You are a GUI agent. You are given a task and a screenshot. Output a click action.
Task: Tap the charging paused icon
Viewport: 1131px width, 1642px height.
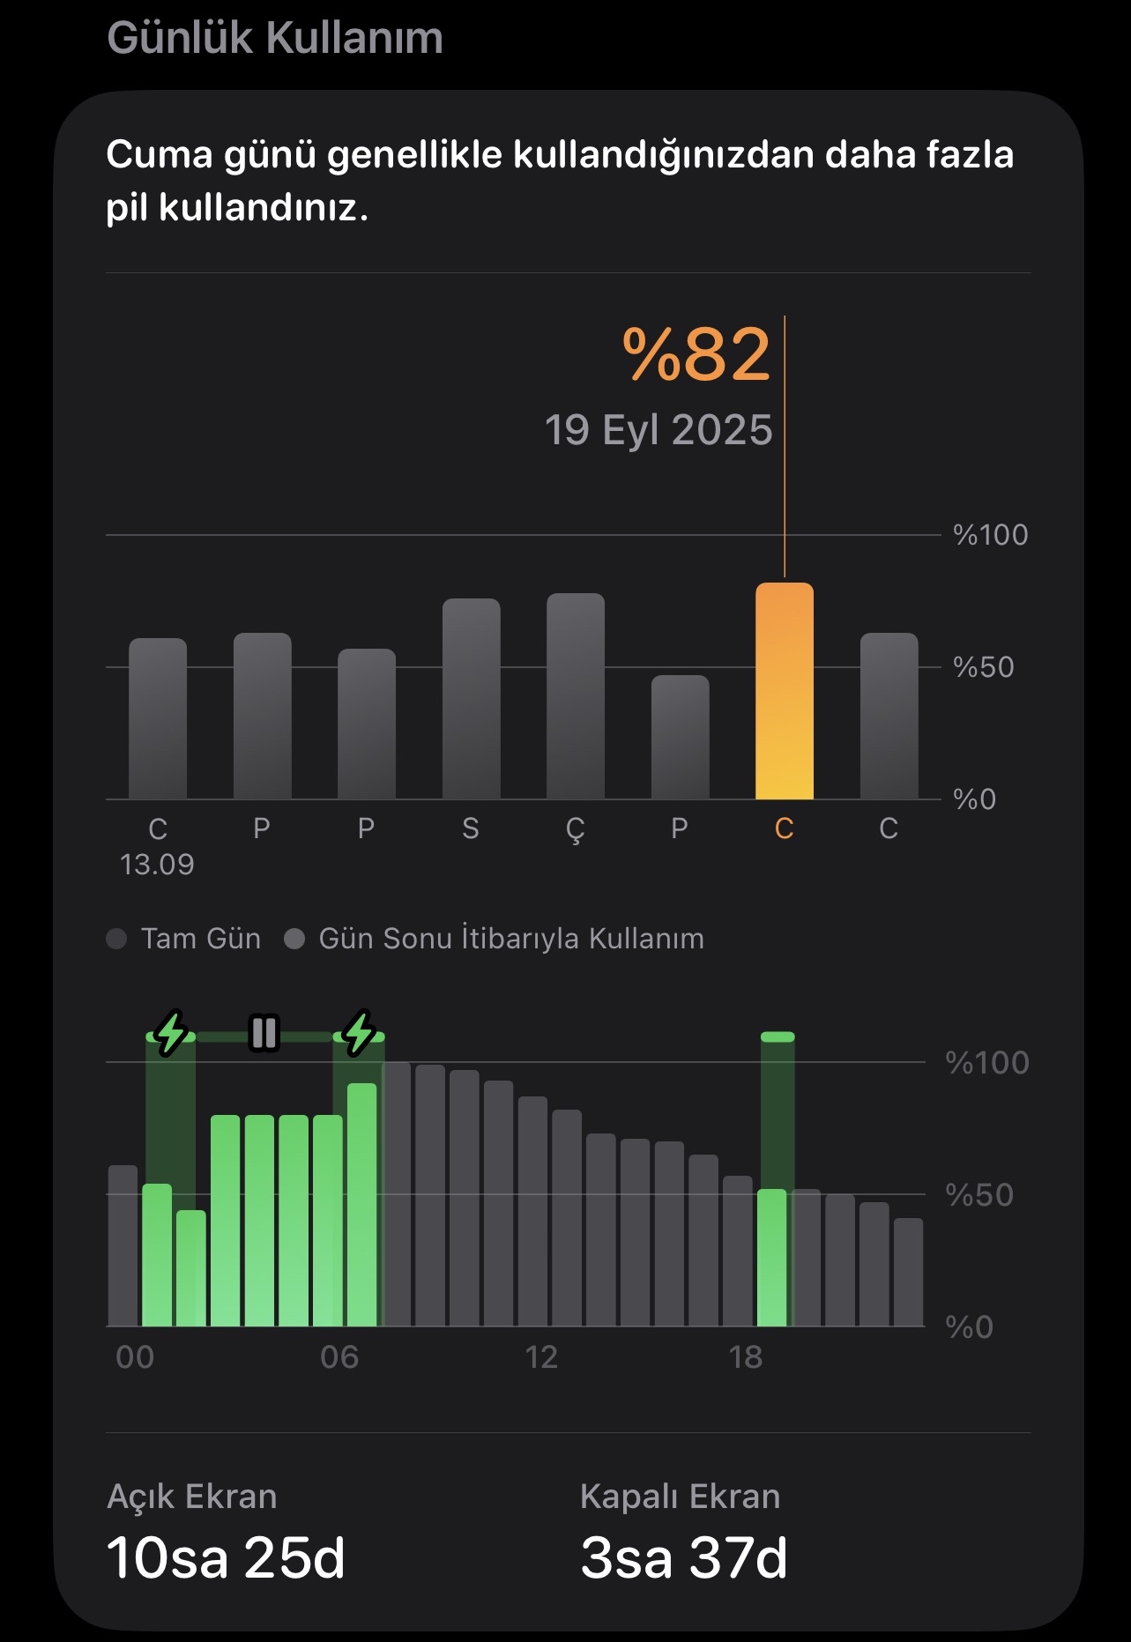point(264,1033)
